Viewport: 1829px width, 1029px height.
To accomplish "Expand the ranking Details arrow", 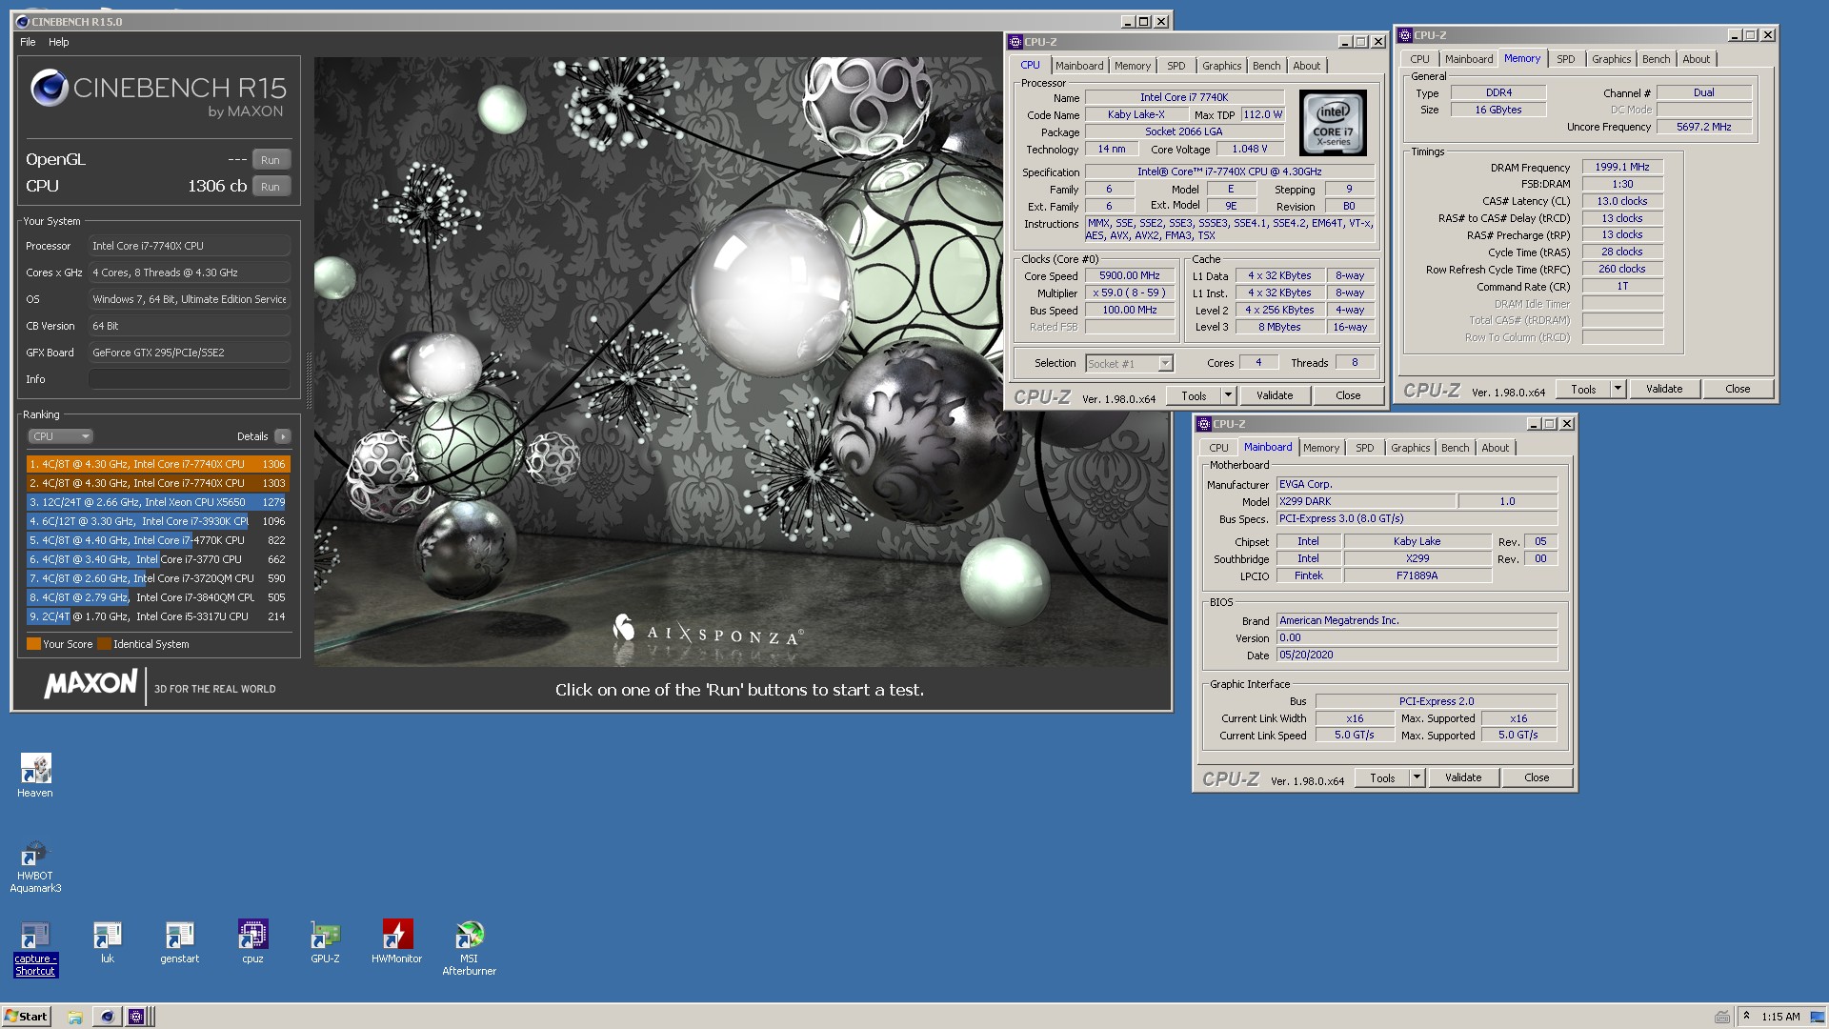I will point(283,436).
